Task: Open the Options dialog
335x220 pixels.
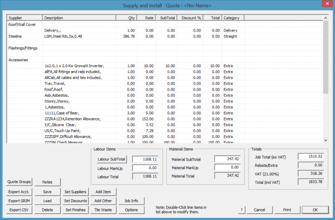Action: pyautogui.click(x=132, y=210)
